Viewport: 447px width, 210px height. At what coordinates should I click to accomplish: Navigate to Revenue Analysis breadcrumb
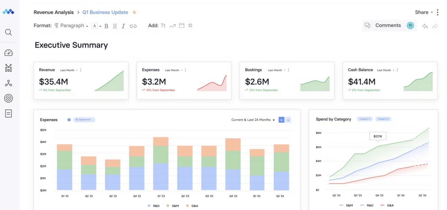click(54, 12)
